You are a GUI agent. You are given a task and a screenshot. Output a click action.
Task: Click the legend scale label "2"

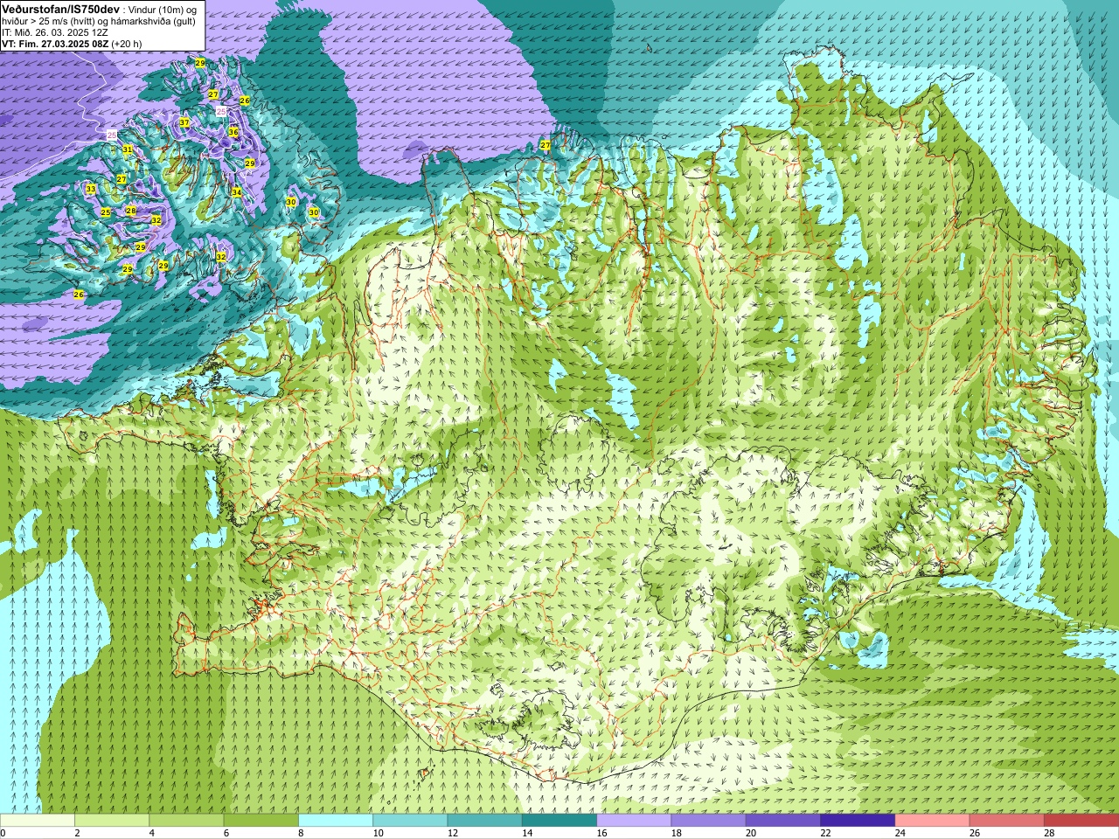[x=78, y=833]
